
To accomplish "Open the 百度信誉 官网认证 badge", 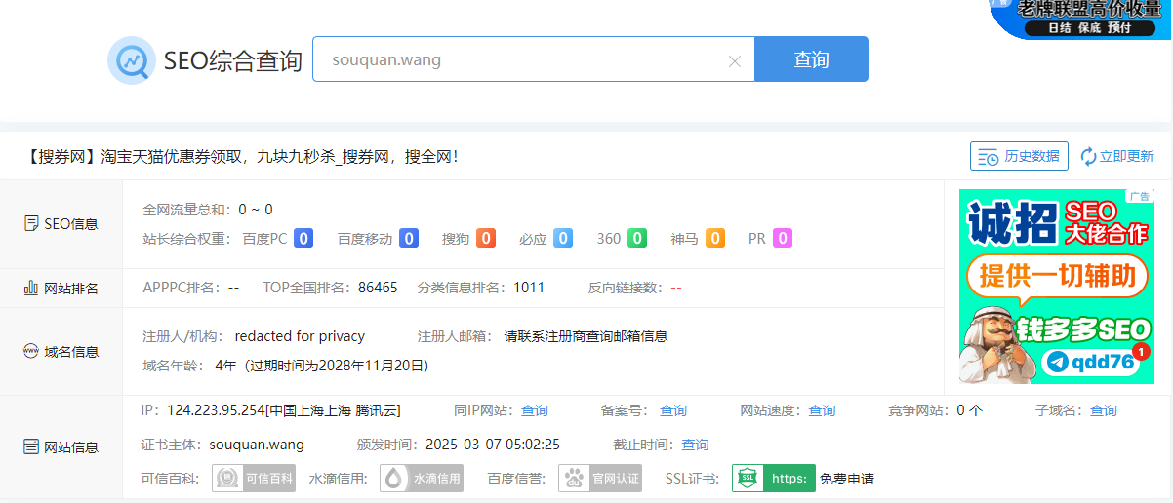I will point(600,479).
